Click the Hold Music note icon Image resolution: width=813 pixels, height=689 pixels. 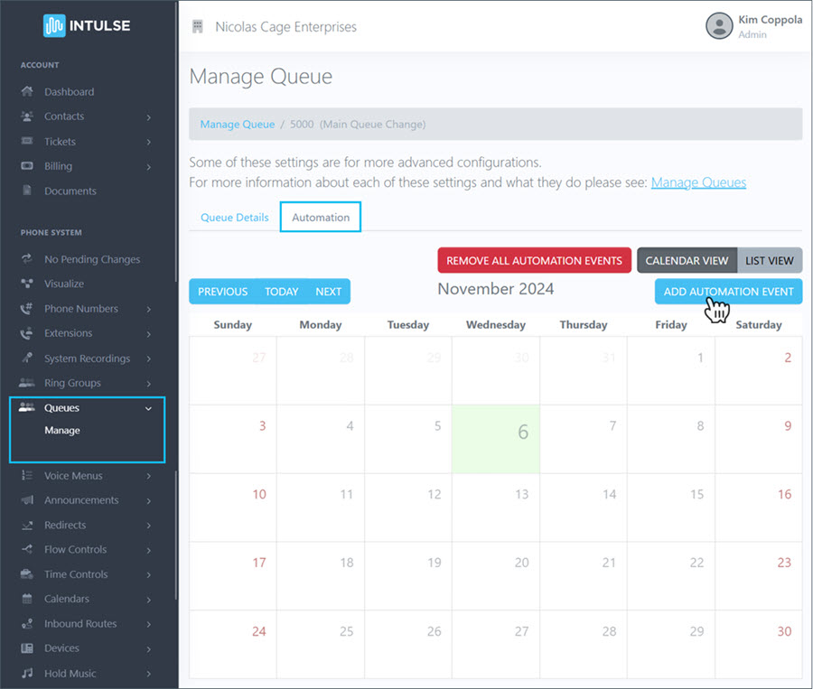(x=27, y=674)
